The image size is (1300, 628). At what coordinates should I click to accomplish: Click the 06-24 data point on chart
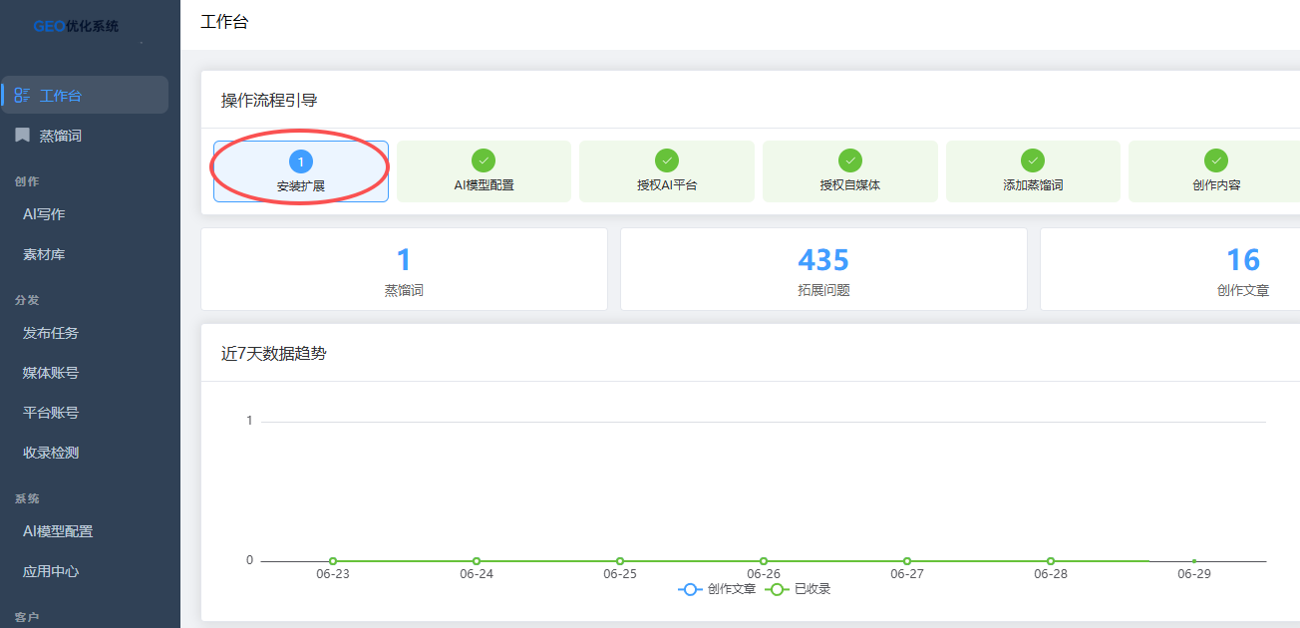pos(477,561)
